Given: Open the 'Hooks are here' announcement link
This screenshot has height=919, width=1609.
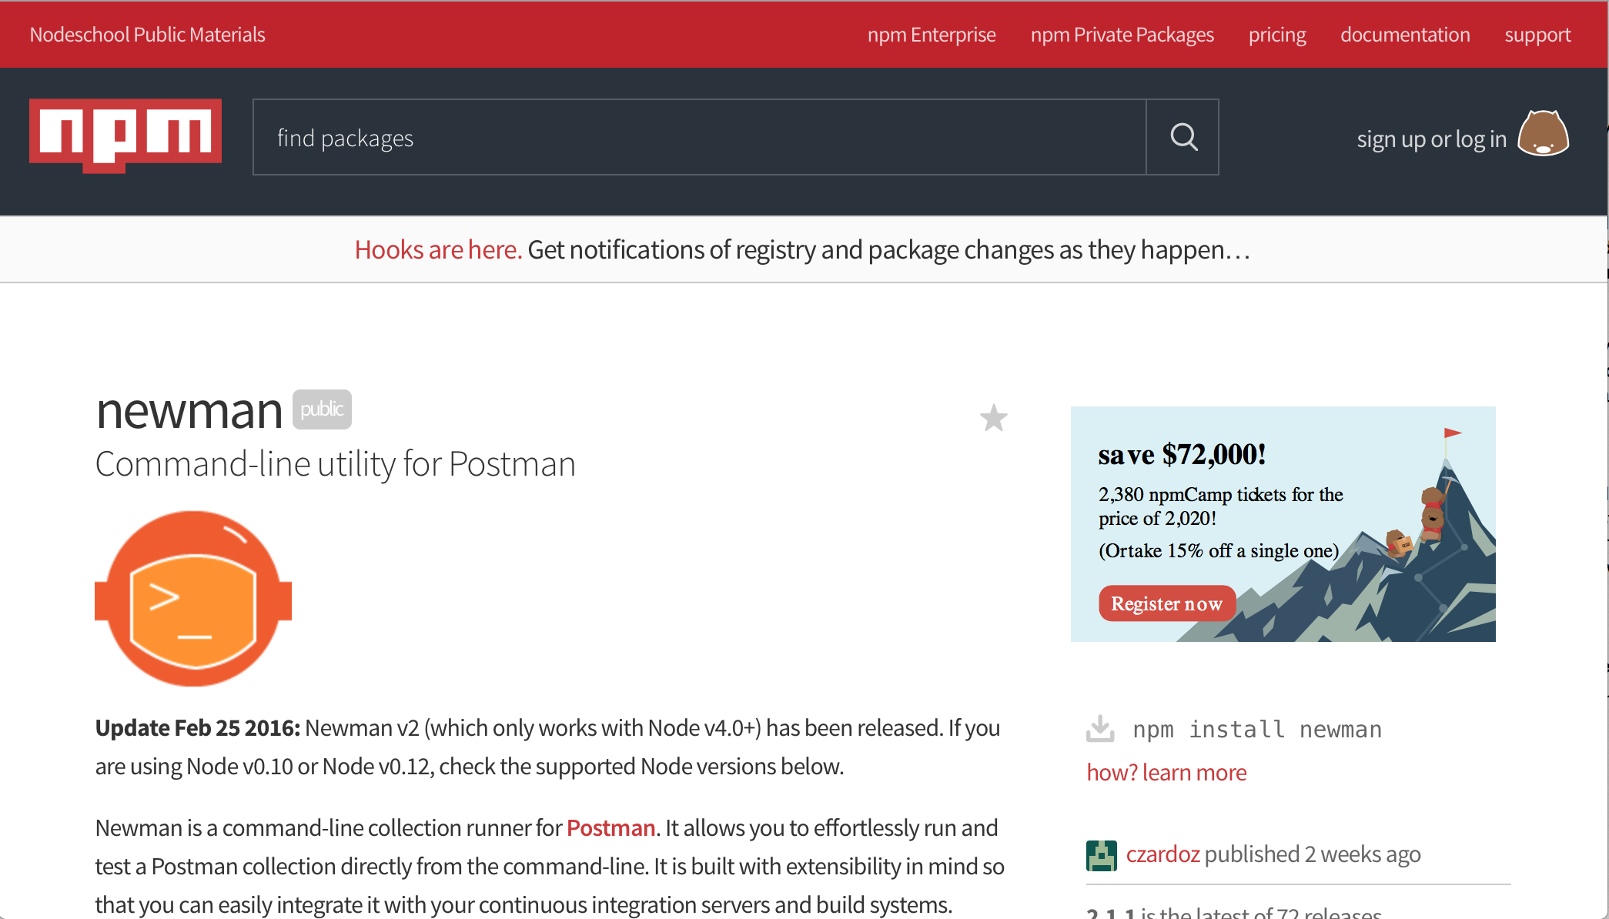Looking at the screenshot, I should click(437, 249).
